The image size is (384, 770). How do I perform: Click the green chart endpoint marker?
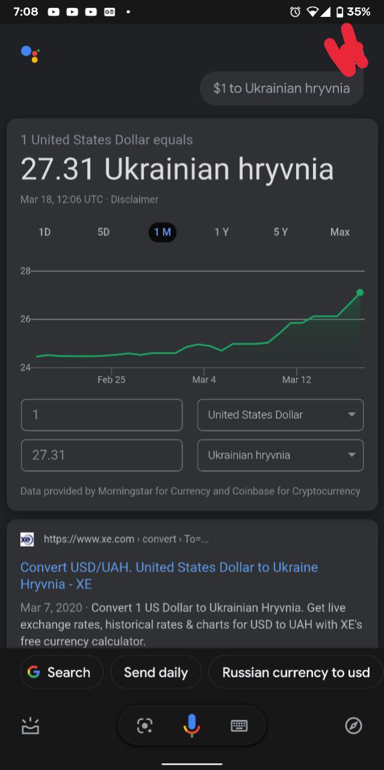360,292
